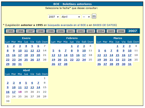Click unlinked Abril day 30
The image size is (145, 108).
click(8, 101)
